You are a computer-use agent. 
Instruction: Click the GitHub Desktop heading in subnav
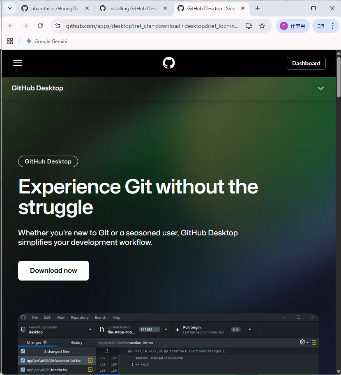point(37,88)
